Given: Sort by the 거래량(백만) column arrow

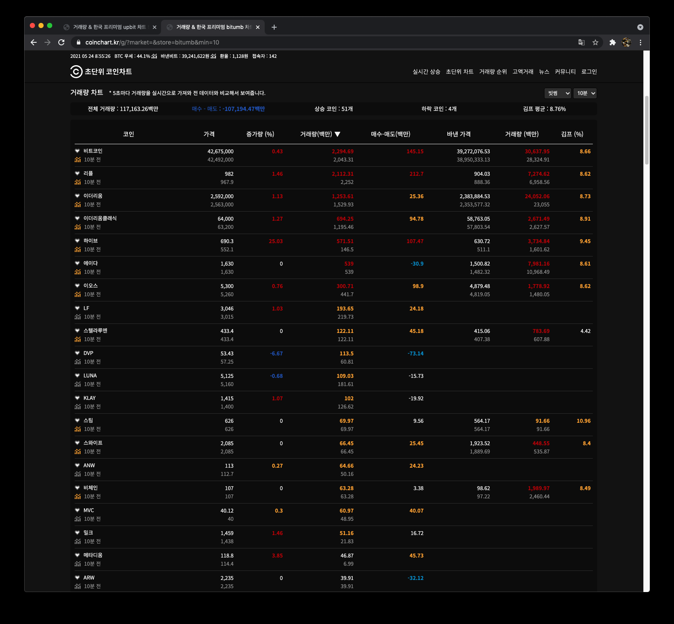Looking at the screenshot, I should coord(338,134).
